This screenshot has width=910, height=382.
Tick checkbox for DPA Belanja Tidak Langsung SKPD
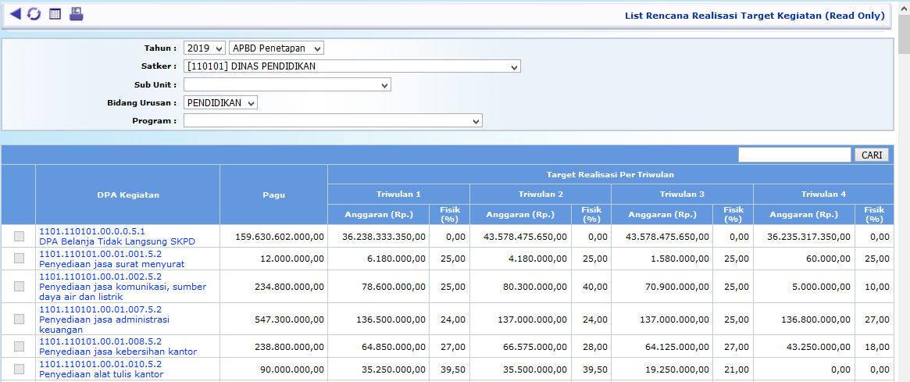(19, 236)
